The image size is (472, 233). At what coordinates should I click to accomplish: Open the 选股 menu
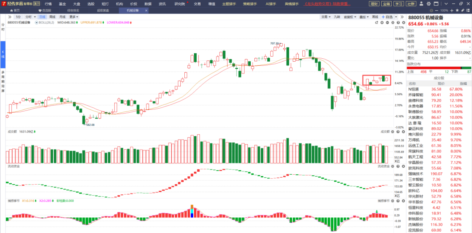pos(91,4)
